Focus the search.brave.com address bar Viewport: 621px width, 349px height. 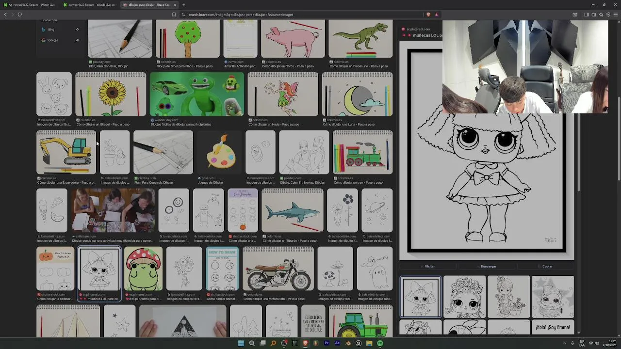301,15
